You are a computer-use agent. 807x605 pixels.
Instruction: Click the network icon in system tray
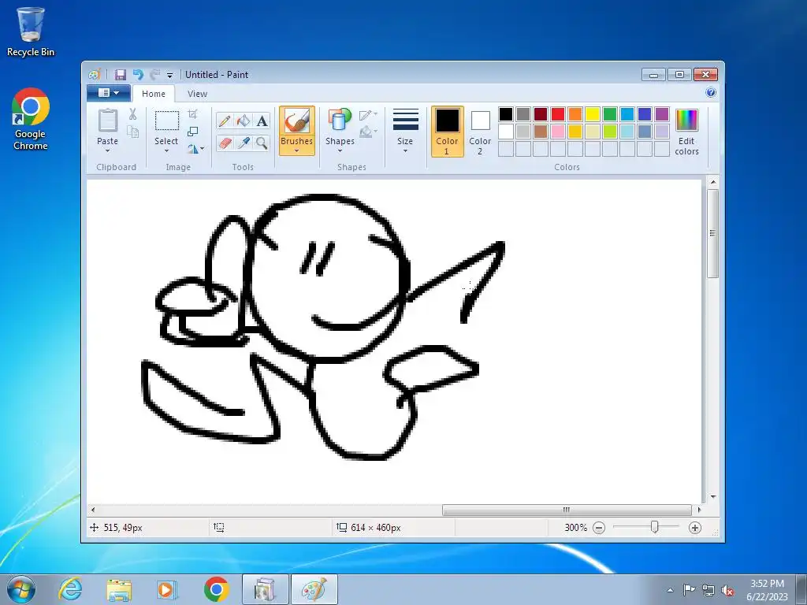pyautogui.click(x=708, y=591)
